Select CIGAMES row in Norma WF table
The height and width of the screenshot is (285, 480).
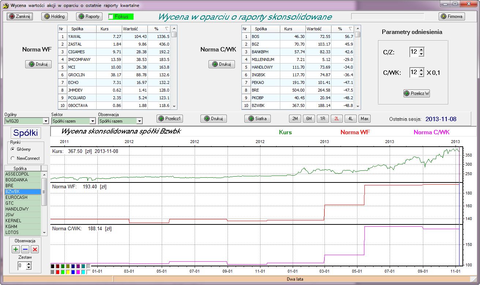click(x=115, y=52)
